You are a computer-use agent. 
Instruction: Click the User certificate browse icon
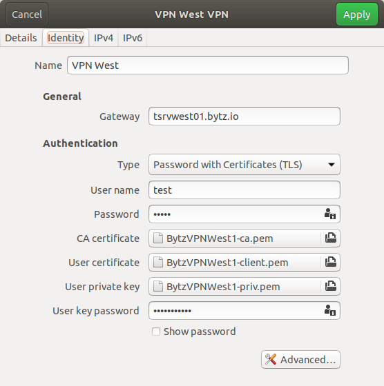coord(331,262)
